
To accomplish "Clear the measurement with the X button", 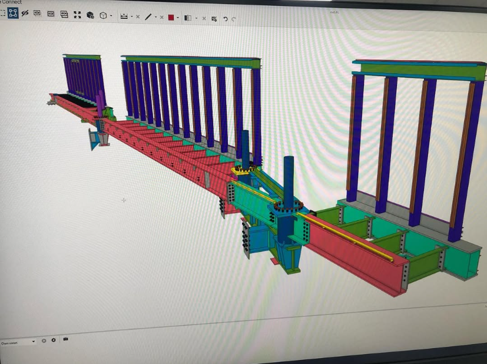I will point(137,15).
